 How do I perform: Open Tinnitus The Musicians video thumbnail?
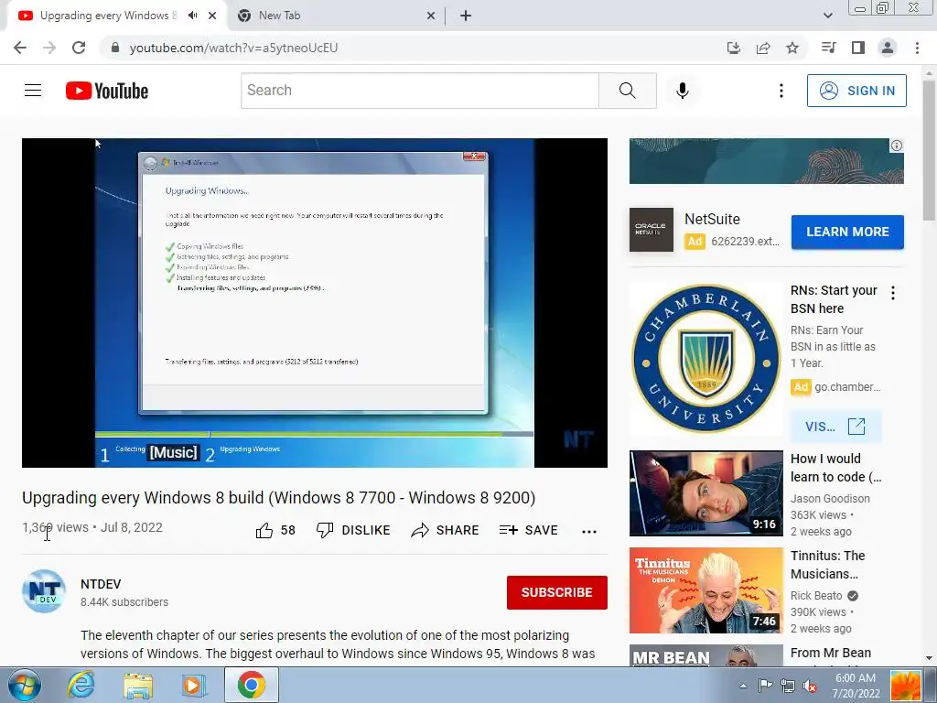705,590
